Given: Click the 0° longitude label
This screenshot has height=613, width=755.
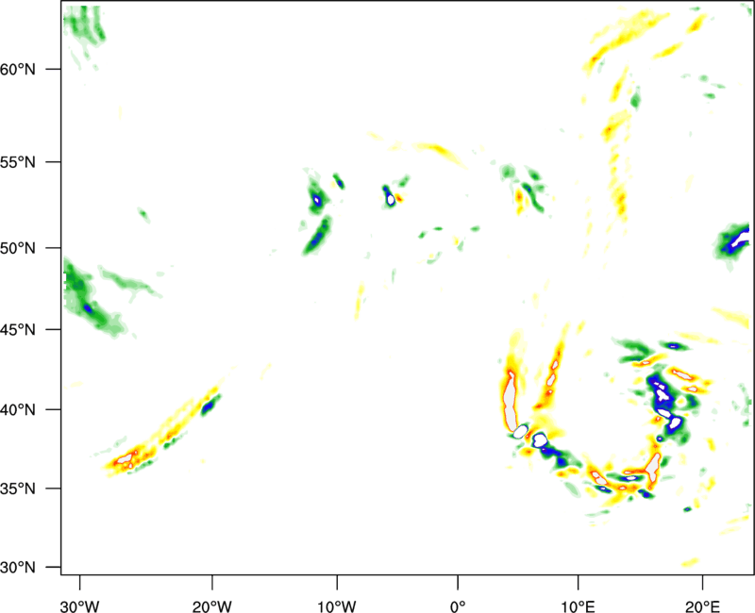Looking at the screenshot, I should point(458,606).
